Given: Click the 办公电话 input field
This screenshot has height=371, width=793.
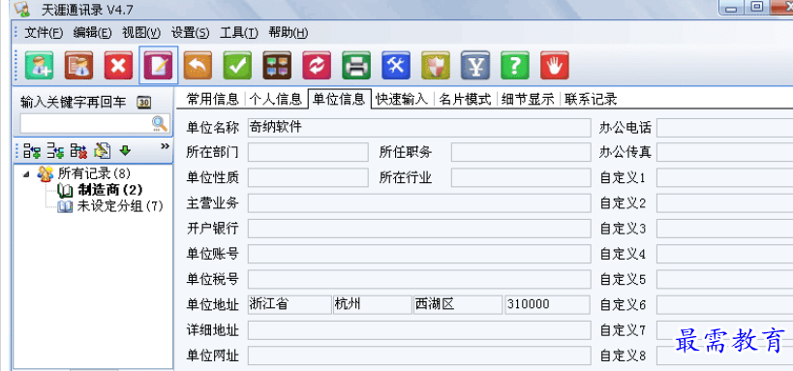Looking at the screenshot, I should [x=724, y=128].
